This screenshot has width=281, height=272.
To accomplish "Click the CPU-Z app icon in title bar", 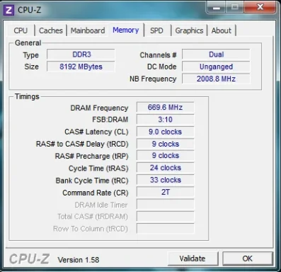I will click(x=8, y=10).
